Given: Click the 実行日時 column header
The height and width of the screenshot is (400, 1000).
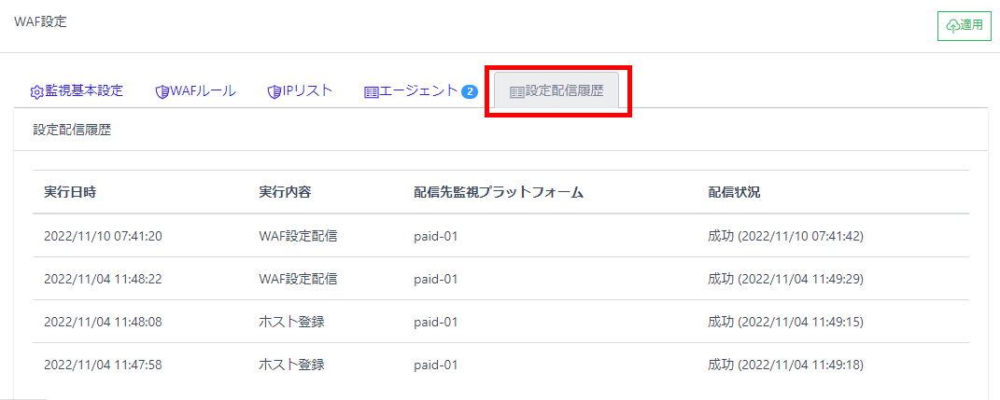Looking at the screenshot, I should point(70,192).
